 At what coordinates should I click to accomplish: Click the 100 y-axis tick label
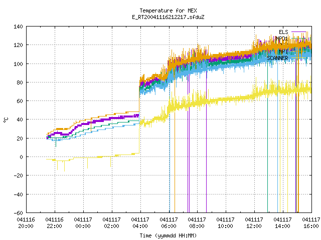(18, 64)
